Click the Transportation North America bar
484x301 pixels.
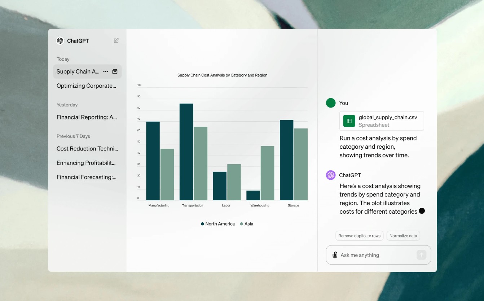click(186, 152)
